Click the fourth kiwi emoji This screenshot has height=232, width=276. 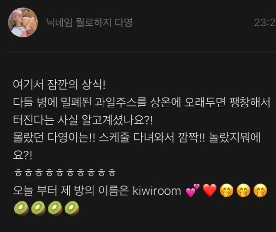coord(72,208)
